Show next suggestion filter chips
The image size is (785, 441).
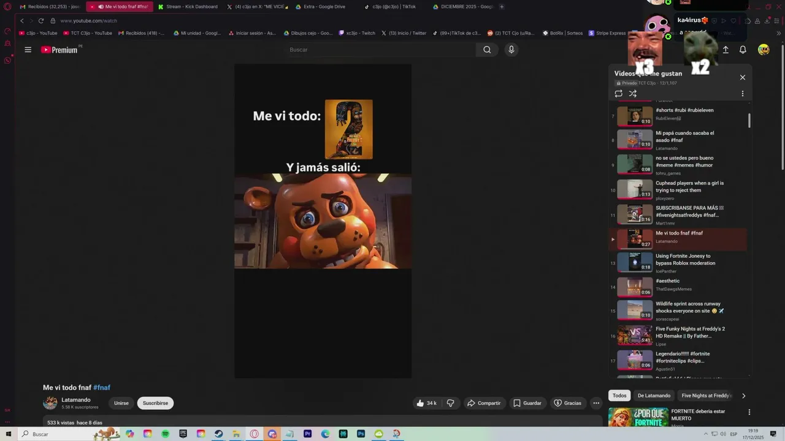(x=743, y=396)
